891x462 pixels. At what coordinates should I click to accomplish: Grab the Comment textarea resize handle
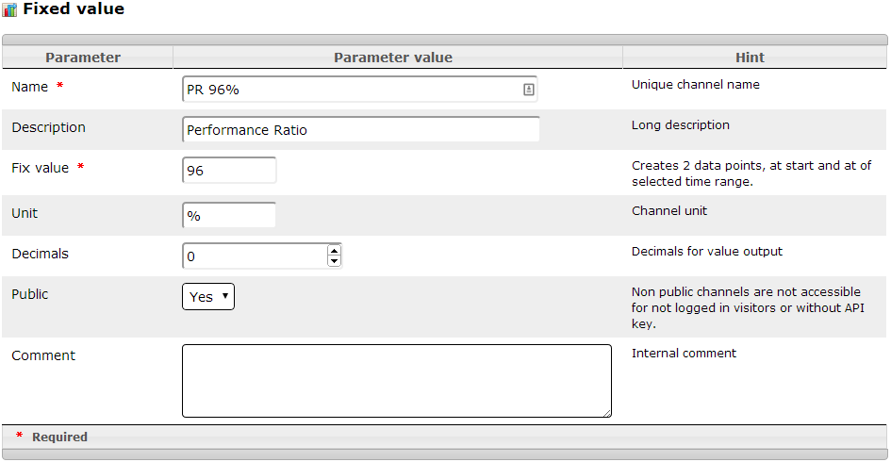coord(607,414)
